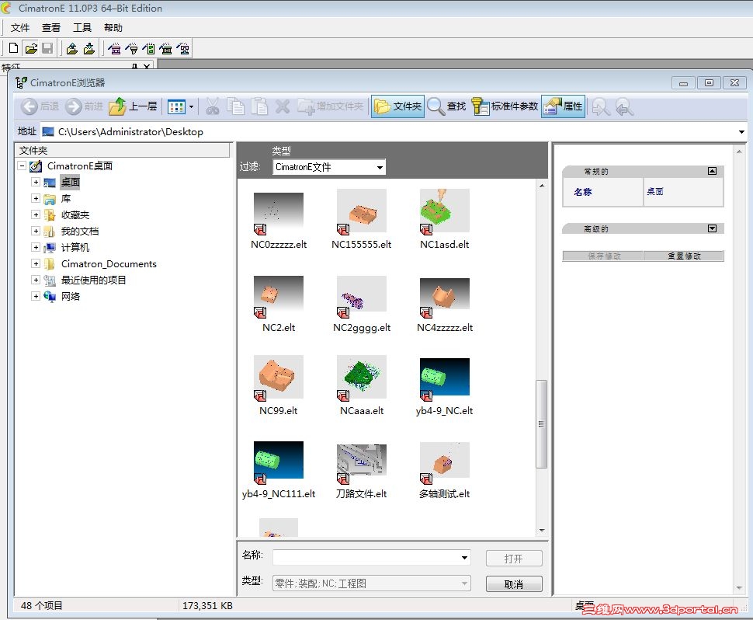
Task: Click the magnifier-with-arrow zoom preview icon
Action: [601, 106]
